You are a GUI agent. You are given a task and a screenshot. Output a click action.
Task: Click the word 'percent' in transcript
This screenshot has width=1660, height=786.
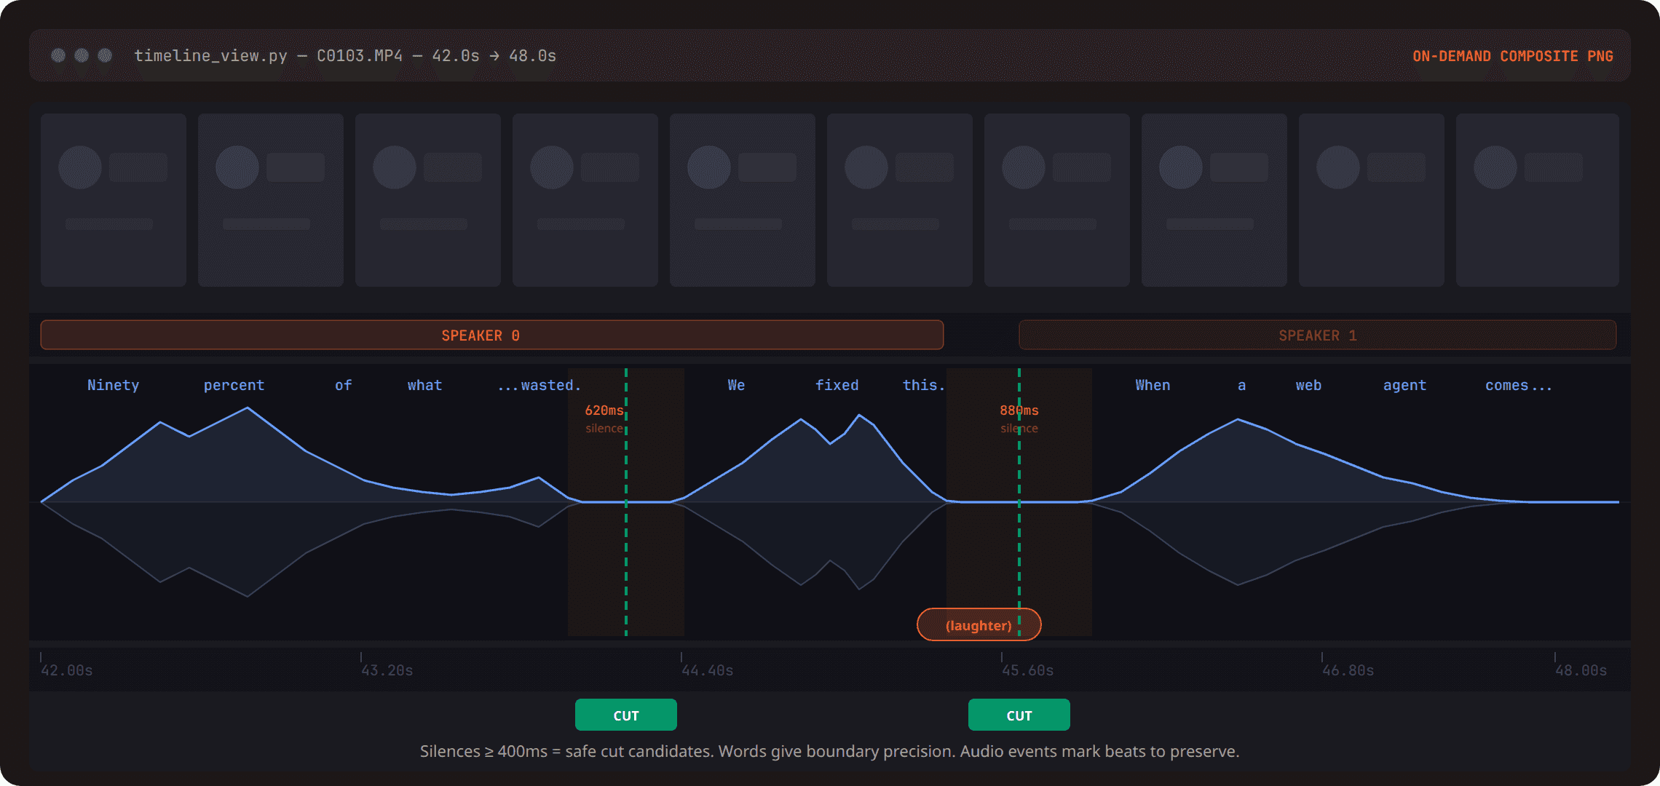[234, 385]
